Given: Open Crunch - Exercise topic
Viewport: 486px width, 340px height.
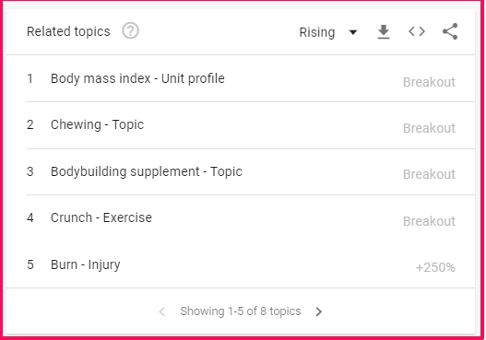Looking at the screenshot, I should pos(101,217).
